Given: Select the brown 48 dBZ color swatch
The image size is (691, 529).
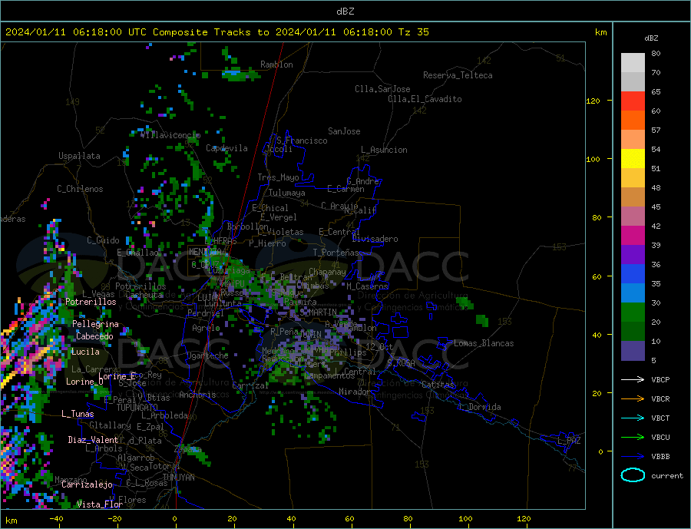Looking at the screenshot, I should coord(633,197).
